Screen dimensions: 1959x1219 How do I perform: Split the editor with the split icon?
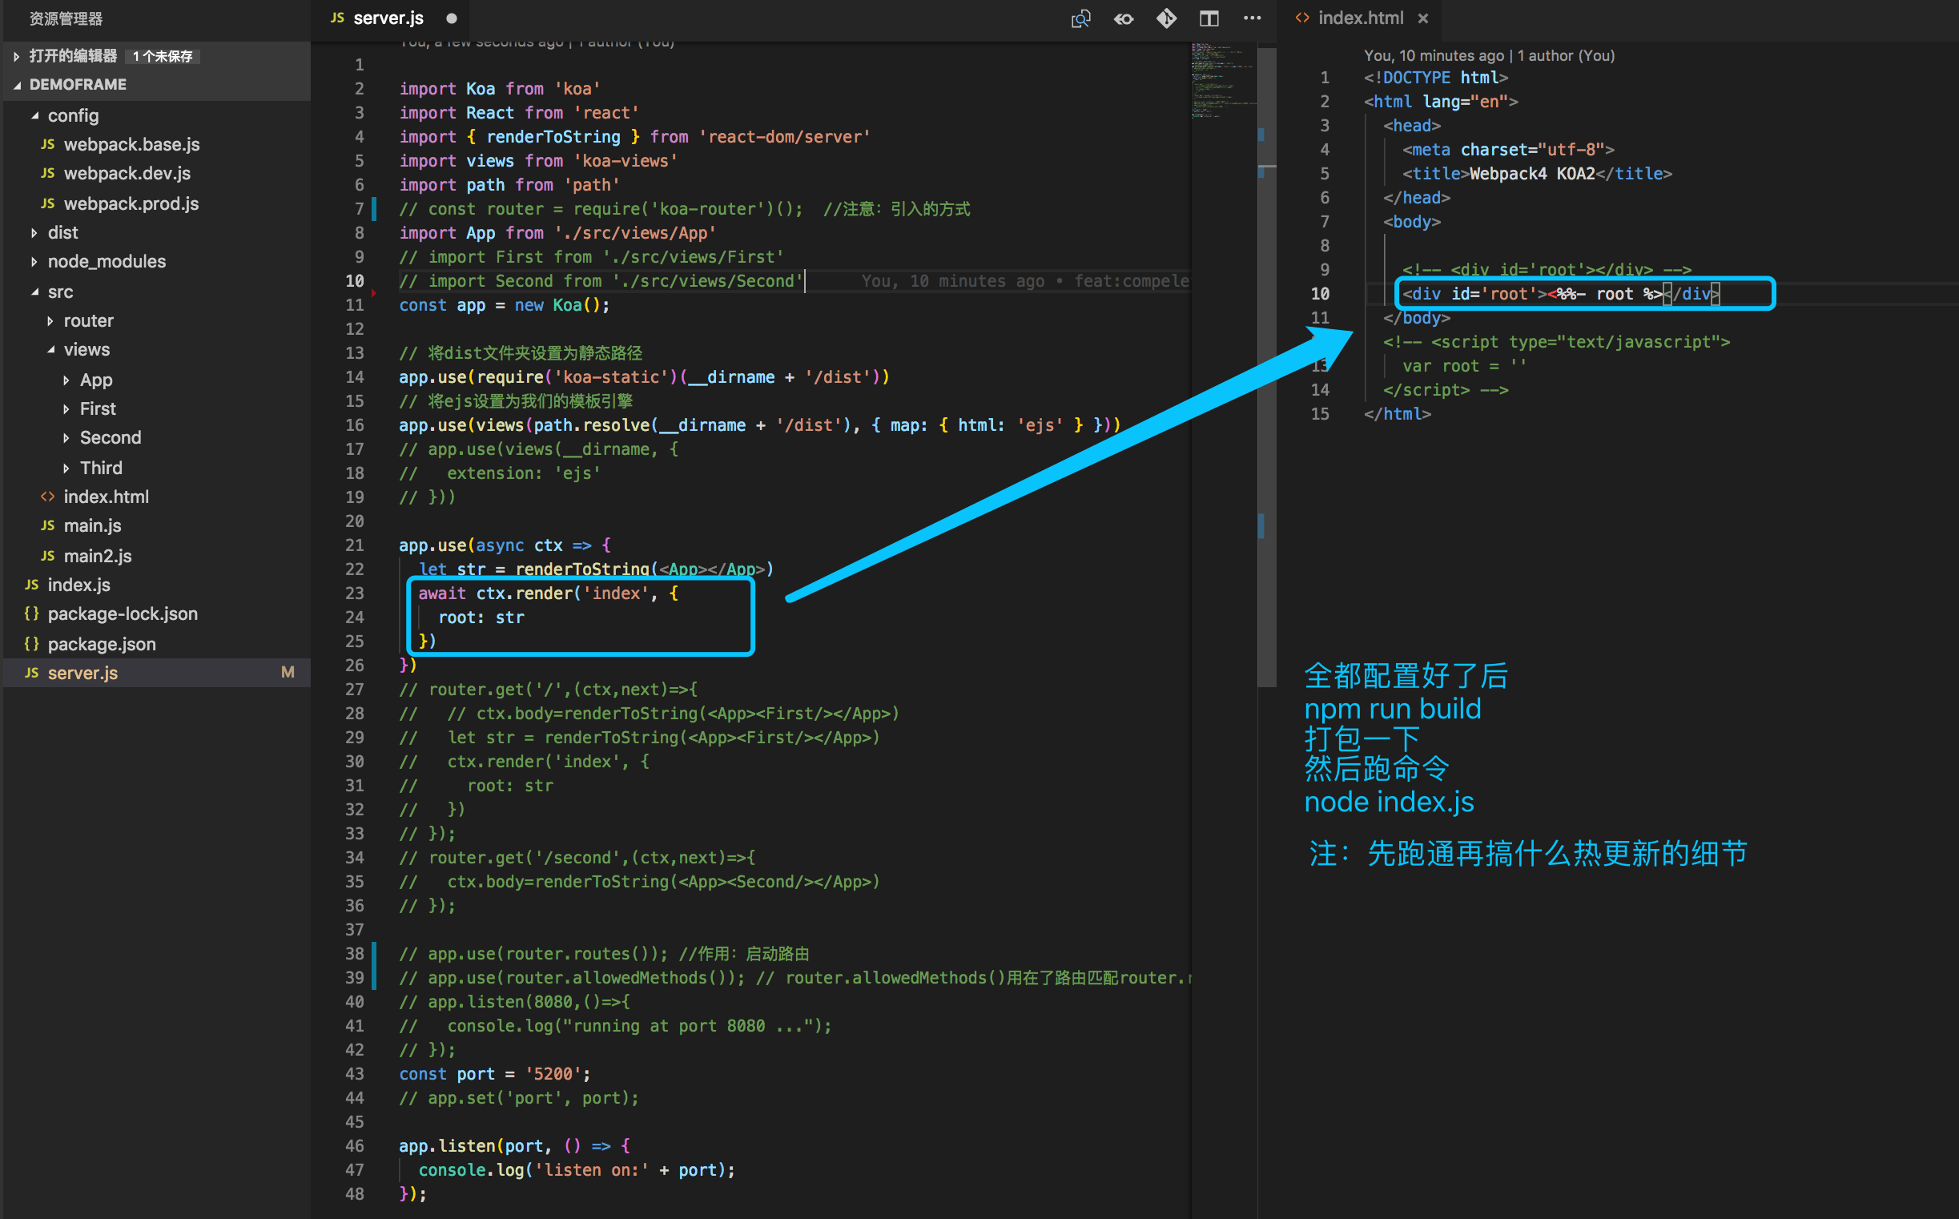[1209, 18]
